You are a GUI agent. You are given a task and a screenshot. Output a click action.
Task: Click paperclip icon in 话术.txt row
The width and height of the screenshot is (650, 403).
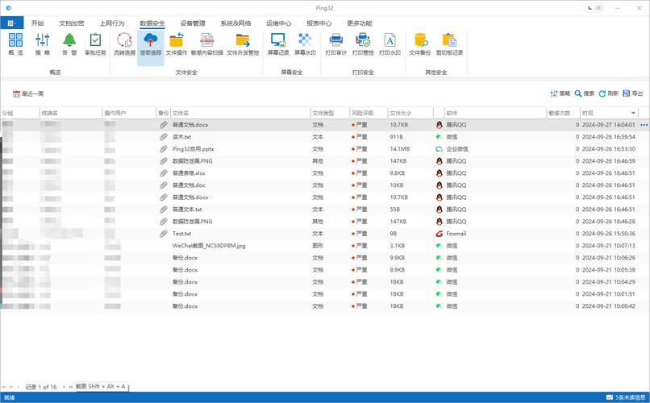(x=164, y=137)
